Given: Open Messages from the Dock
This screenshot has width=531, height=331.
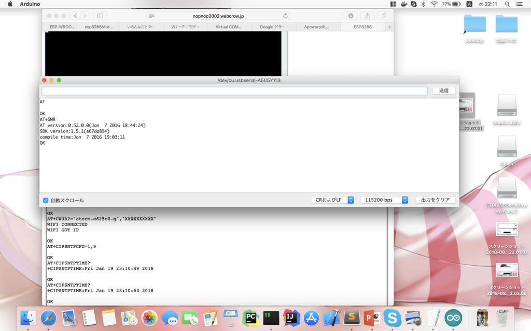Looking at the screenshot, I should [x=170, y=318].
